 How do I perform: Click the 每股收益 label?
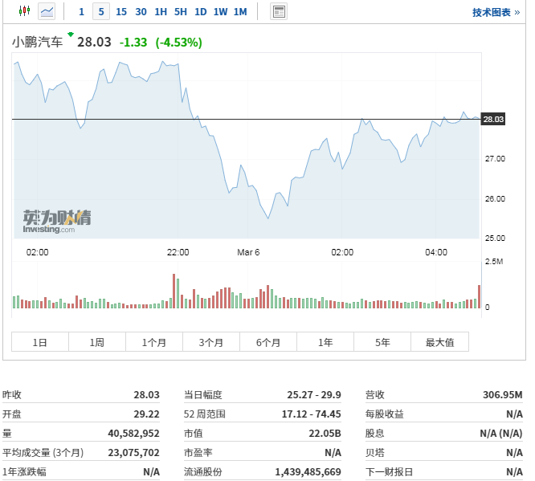[385, 414]
